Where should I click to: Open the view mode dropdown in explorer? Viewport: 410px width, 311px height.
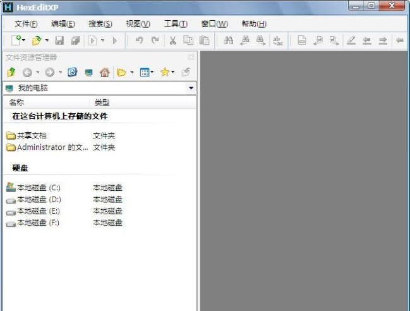coord(152,72)
